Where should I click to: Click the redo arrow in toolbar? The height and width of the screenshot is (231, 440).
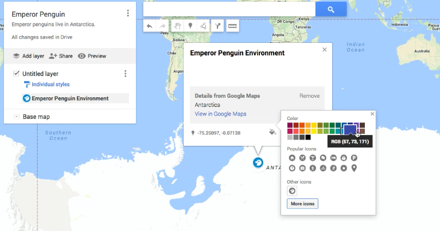(162, 26)
